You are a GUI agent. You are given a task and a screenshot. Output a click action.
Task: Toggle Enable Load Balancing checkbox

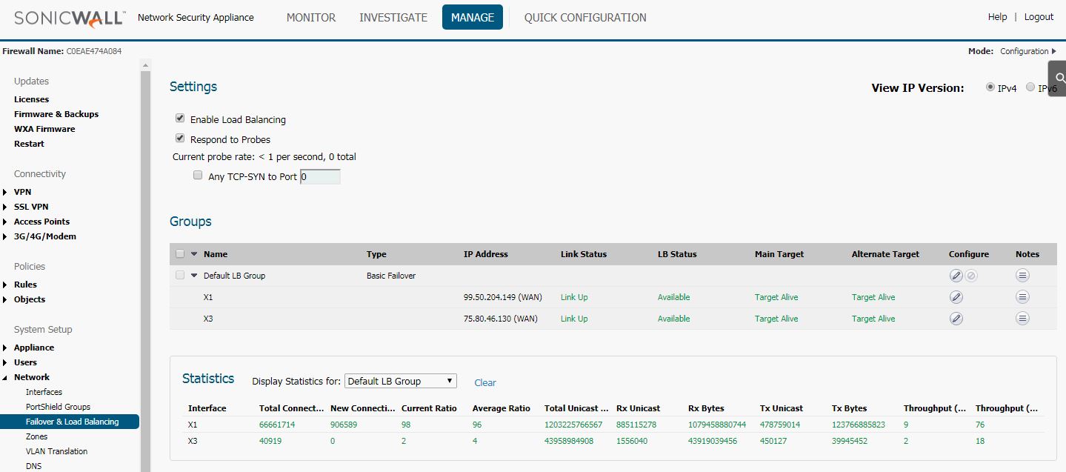[180, 119]
